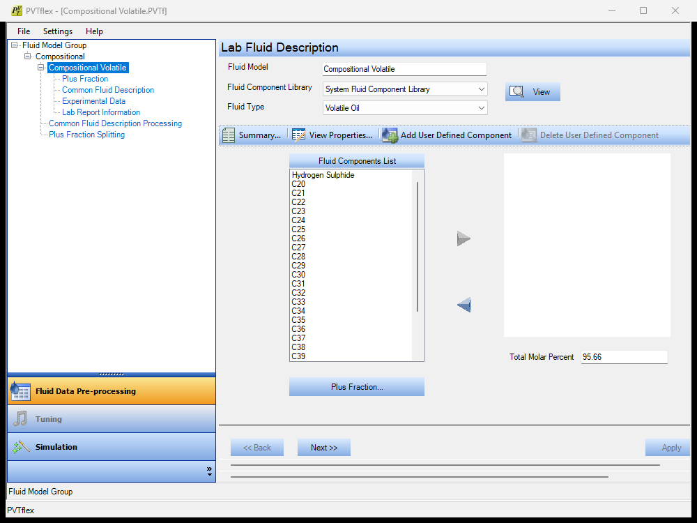Select Compositional Volatile tree item
Screen dimensions: 697x523
88,68
